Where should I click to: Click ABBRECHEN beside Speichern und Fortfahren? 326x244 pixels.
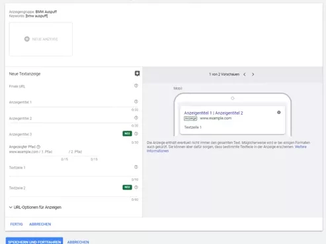point(78,242)
